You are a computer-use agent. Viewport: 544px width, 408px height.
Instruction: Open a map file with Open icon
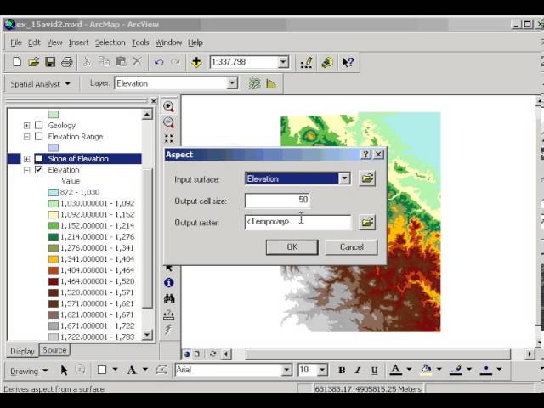pyautogui.click(x=34, y=62)
